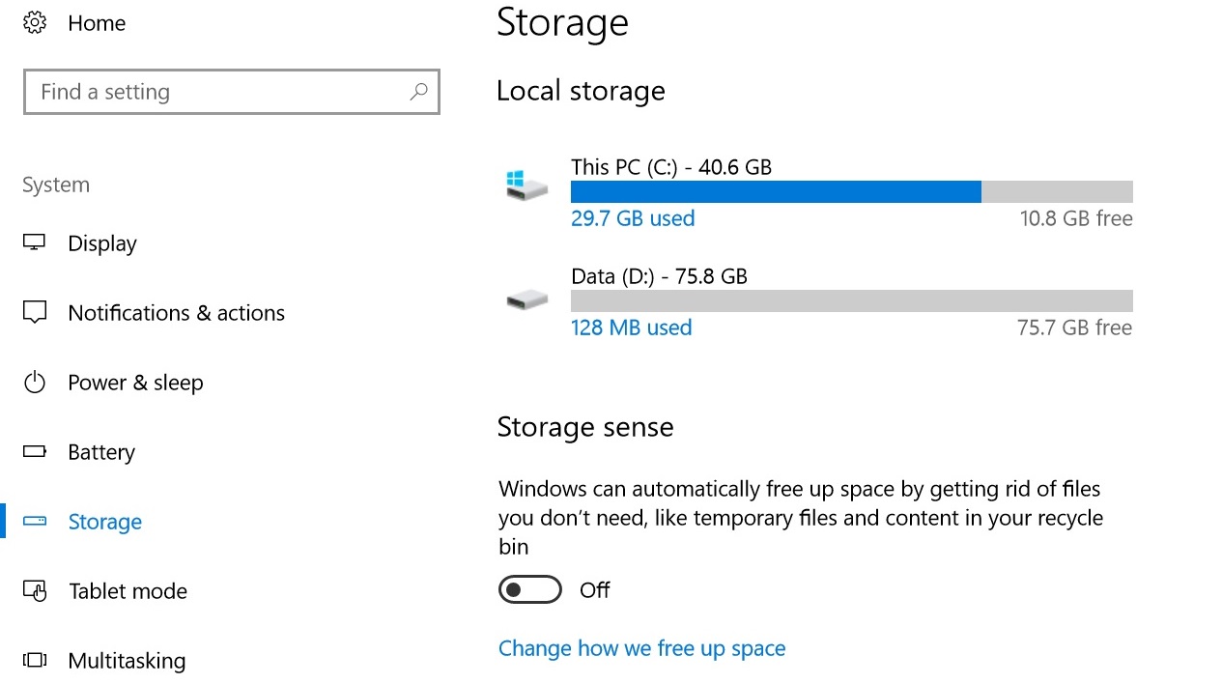Click the Data (D:) drive icon
The height and width of the screenshot is (684, 1222).
click(x=526, y=300)
